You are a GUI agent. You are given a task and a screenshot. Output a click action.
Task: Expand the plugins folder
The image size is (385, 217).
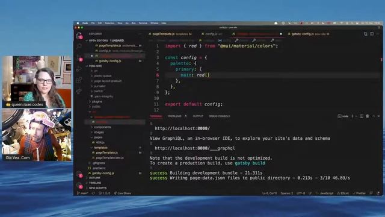(x=97, y=101)
